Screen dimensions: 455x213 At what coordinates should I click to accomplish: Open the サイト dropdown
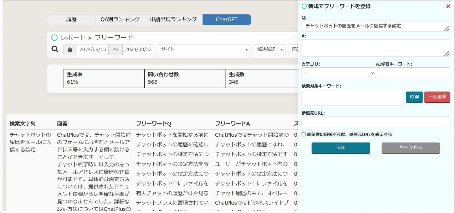[x=204, y=50]
